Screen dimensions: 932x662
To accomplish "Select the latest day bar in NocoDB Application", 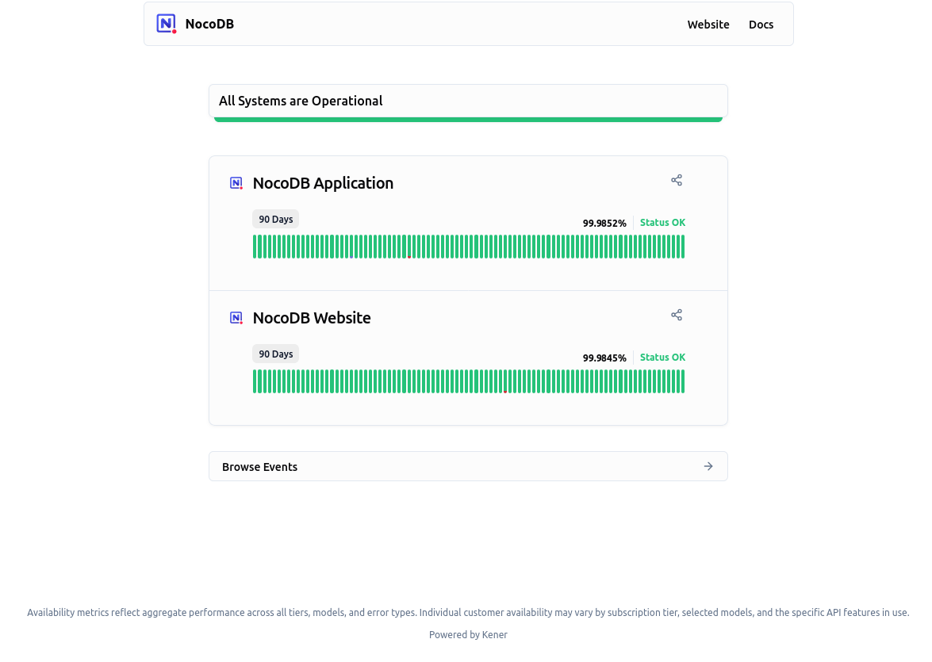I will click(682, 247).
